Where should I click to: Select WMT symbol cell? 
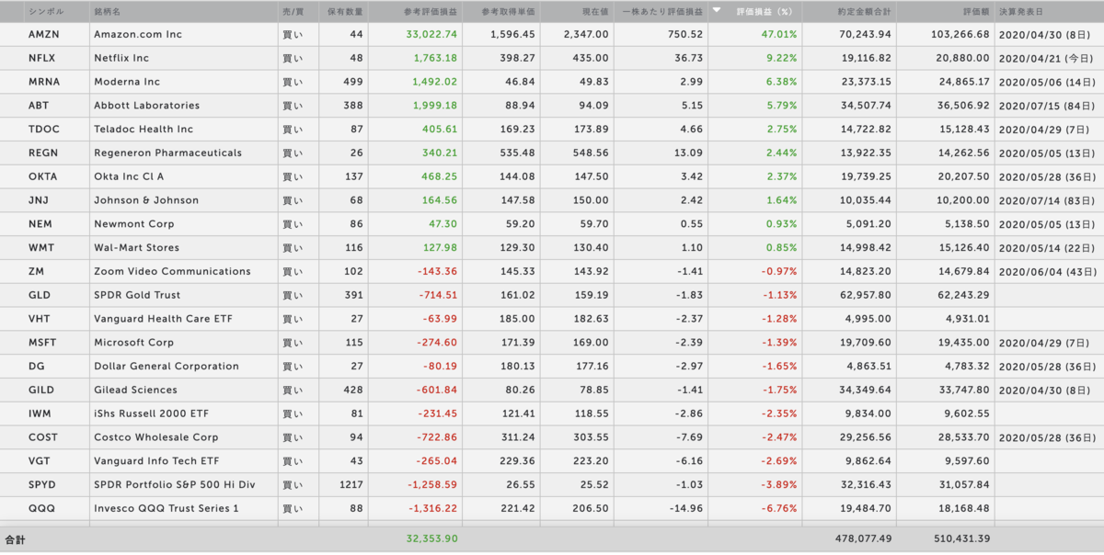click(x=40, y=248)
